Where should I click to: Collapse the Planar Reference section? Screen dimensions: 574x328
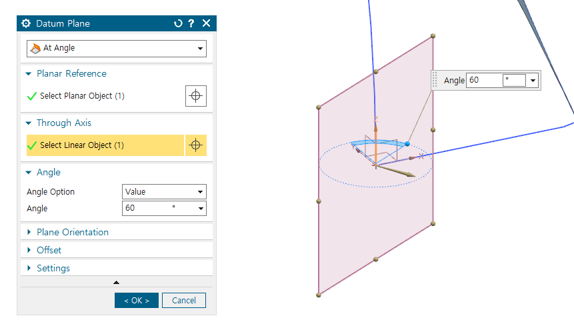29,74
